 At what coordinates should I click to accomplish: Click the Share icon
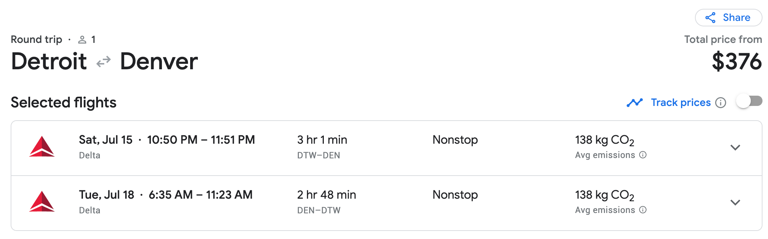click(x=710, y=18)
